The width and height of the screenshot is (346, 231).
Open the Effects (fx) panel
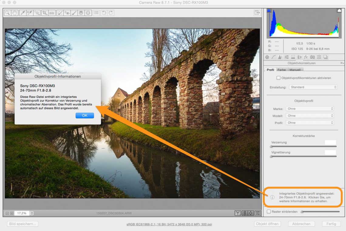click(x=306, y=57)
